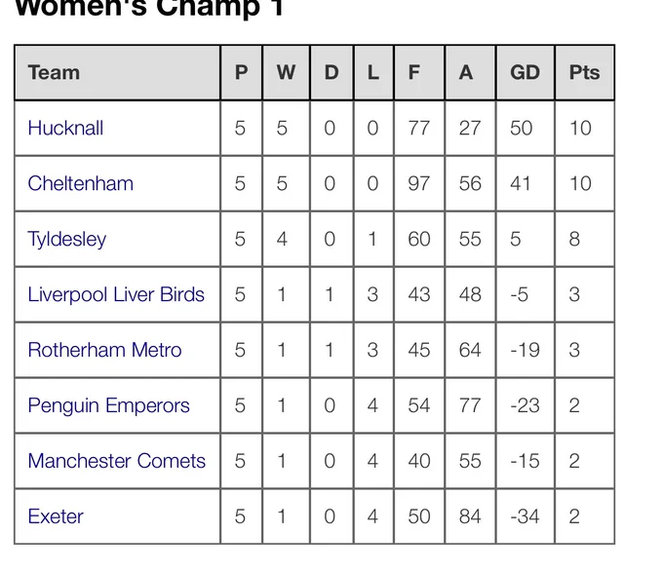663x573 pixels.
Task: Select Hucknall's goal difference cell showing 50
Action: pos(526,128)
